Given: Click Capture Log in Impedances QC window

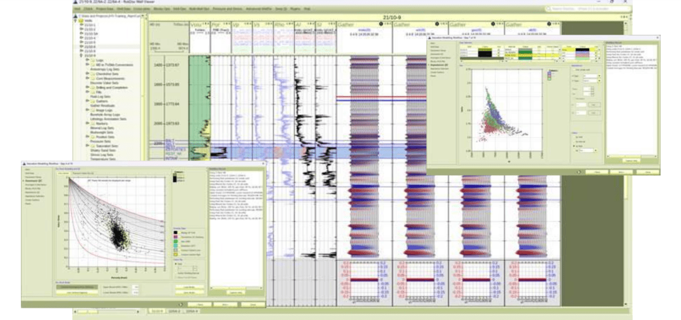Looking at the screenshot, I should (x=632, y=161).
